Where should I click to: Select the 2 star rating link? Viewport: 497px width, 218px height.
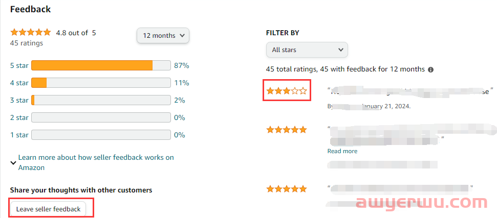click(19, 118)
